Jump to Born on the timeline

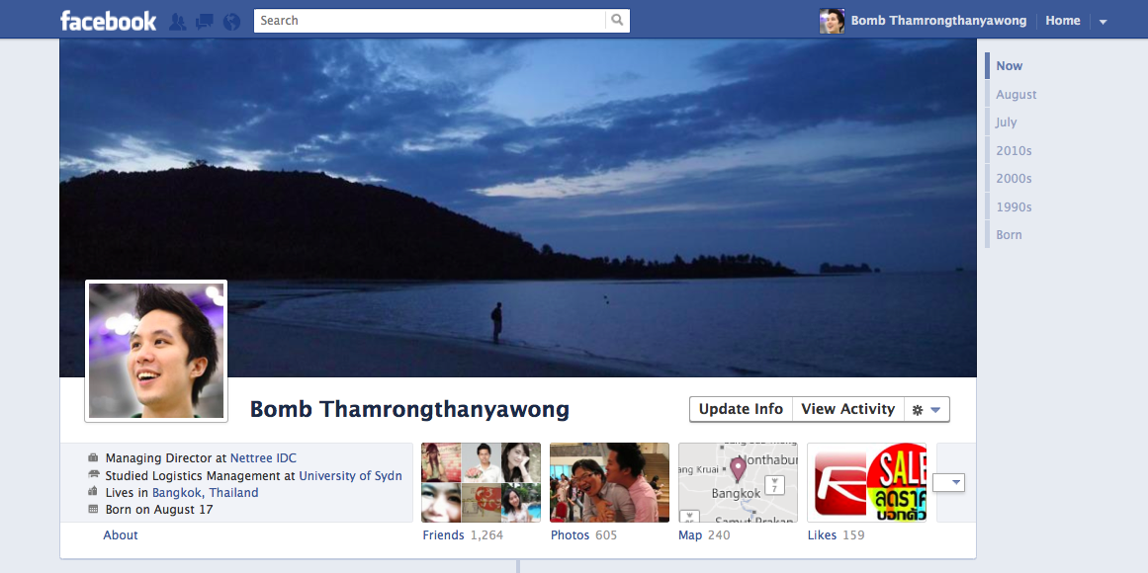1009,235
